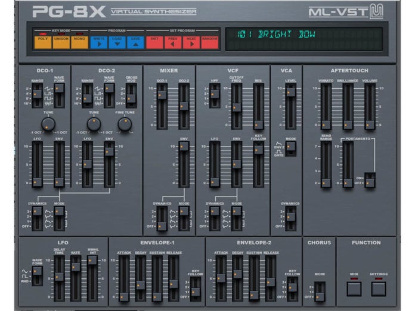The width and height of the screenshot is (415, 311).
Task: Select MONO key mode
Action: (79, 41)
